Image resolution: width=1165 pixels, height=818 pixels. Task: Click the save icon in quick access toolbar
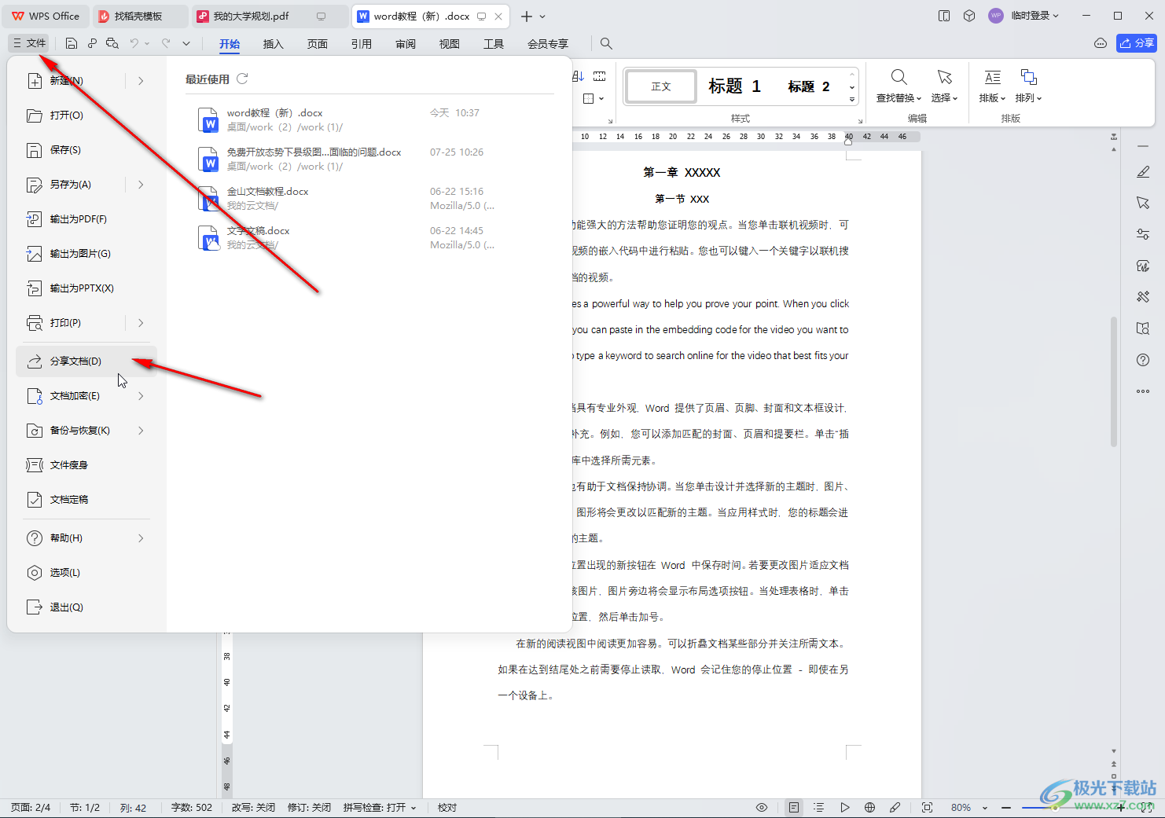click(72, 43)
